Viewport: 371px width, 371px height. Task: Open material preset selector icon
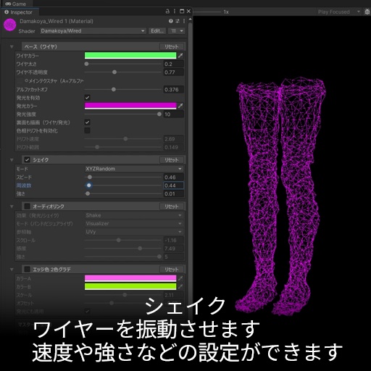point(178,21)
